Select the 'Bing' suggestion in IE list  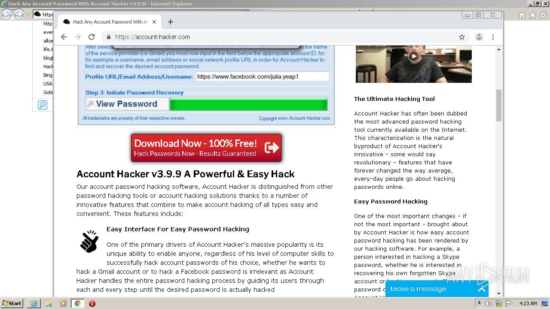point(48,75)
